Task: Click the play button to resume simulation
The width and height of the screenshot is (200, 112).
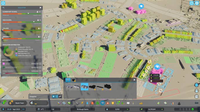Action: [x=3, y=109]
